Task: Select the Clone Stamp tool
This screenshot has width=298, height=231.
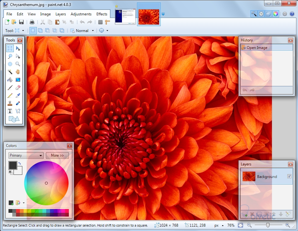Action: [10, 103]
